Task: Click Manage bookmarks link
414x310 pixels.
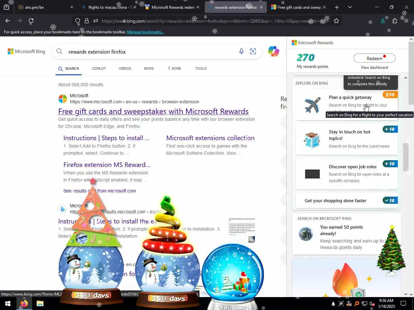Action: tap(146, 32)
